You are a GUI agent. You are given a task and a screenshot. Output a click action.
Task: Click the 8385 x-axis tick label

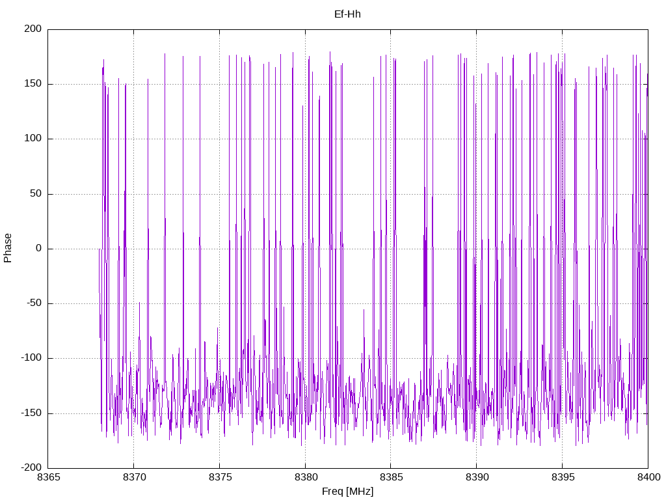pyautogui.click(x=391, y=477)
